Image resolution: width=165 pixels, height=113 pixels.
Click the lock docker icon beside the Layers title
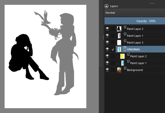107,6
